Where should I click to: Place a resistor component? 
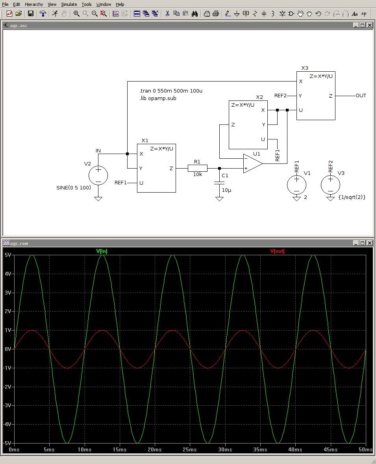tap(255, 14)
